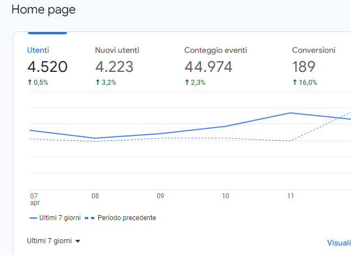Click the dashed line point at day 11

290,141
